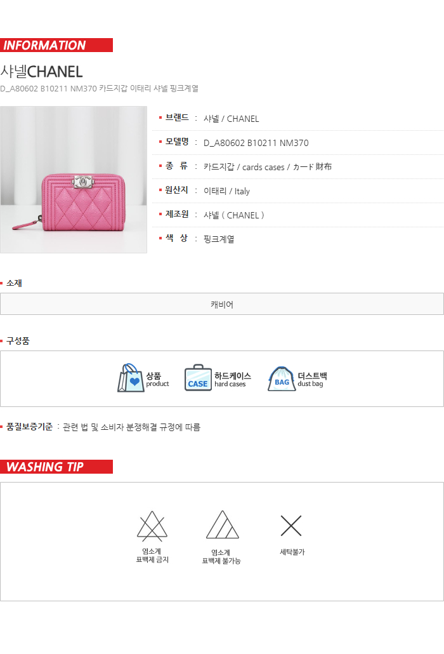The height and width of the screenshot is (654, 444).
Task: Click the striped triangle bleach icon
Action: tap(223, 524)
